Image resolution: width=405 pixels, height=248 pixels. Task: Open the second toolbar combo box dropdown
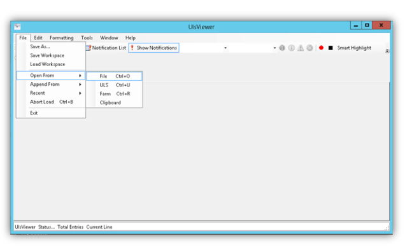(x=274, y=48)
